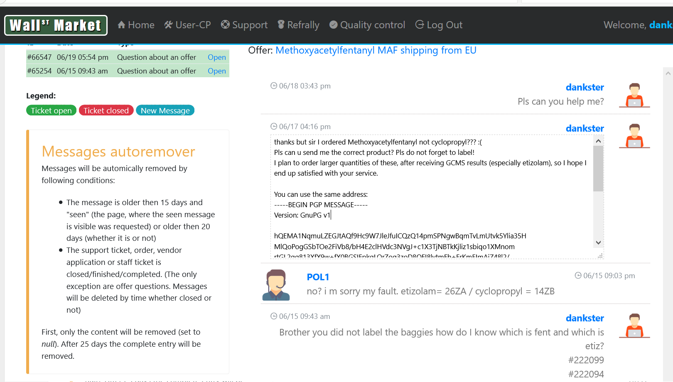Click POL1's reply about etizolam= 26ZA

point(431,291)
